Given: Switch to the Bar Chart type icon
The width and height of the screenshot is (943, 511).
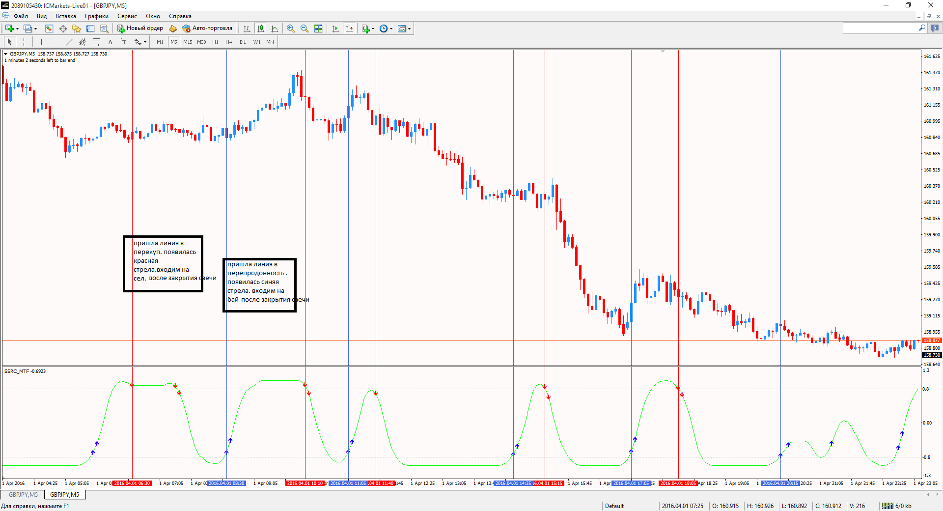Looking at the screenshot, I should click(247, 28).
